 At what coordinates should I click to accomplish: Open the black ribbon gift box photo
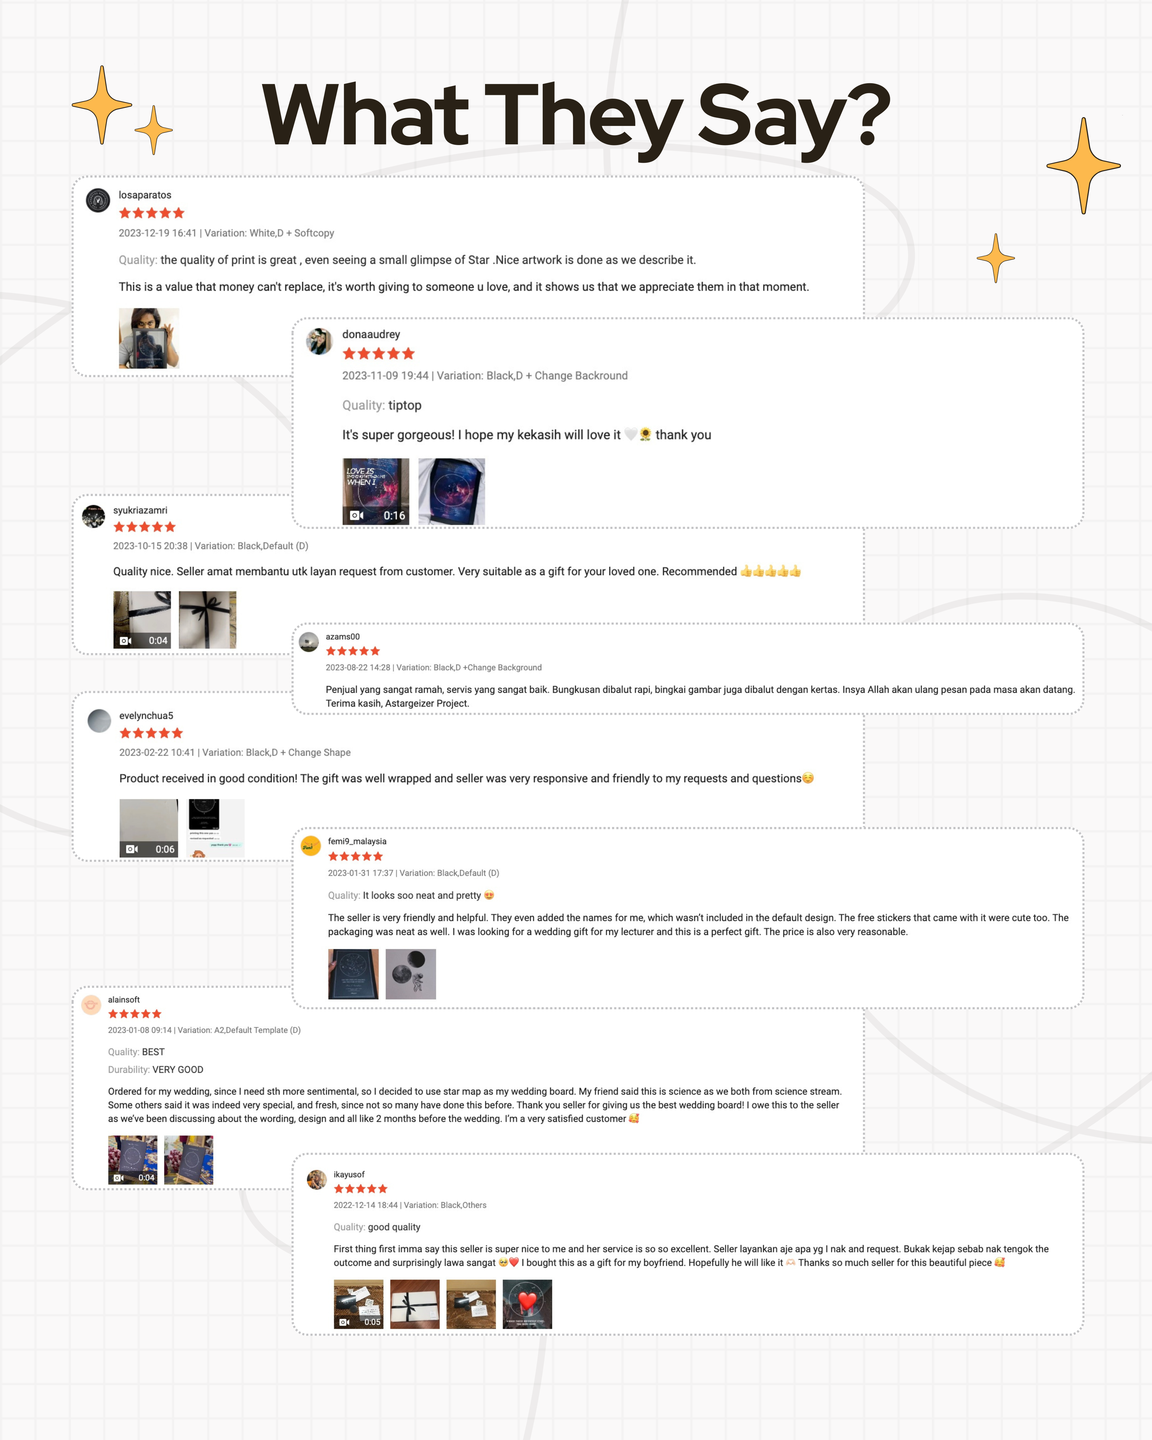pos(208,620)
